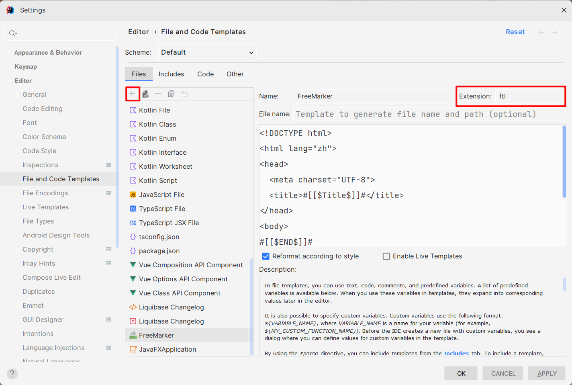572x385 pixels.
Task: Click the code editor vertical scrollbar
Action: 564,161
